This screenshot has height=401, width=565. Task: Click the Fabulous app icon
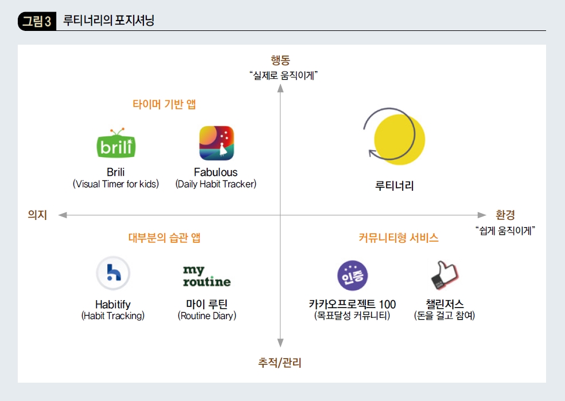coord(217,143)
